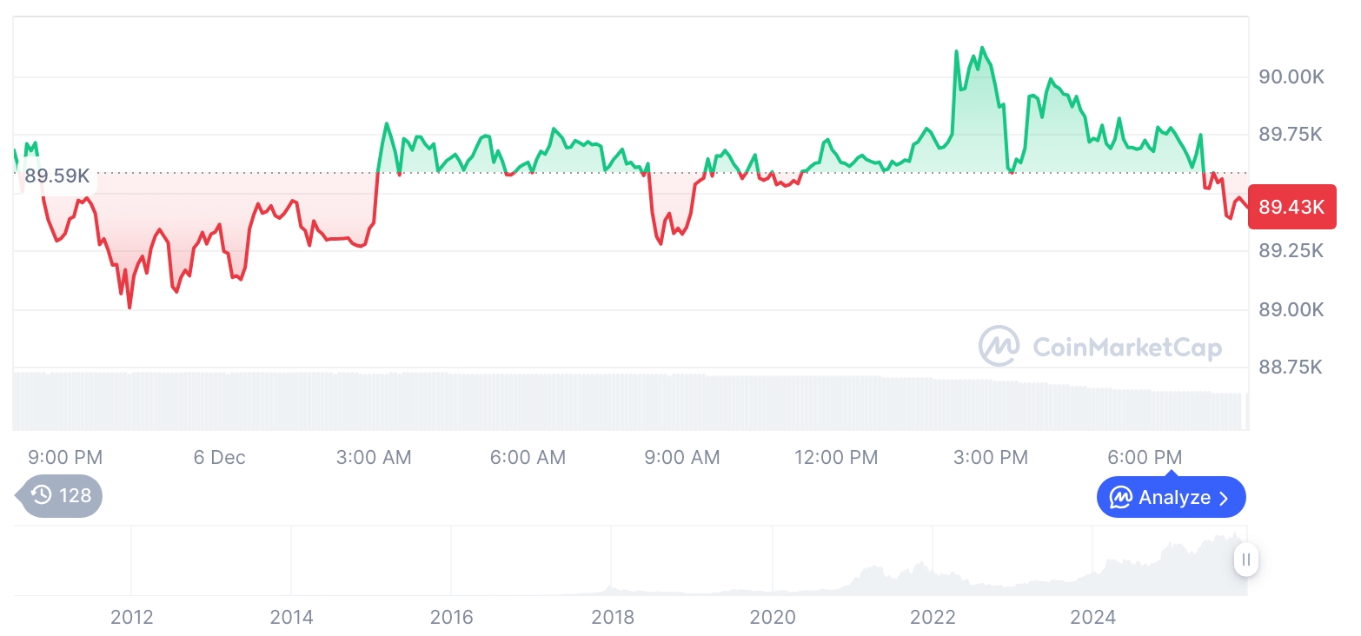Click the right range slider handle
Image resolution: width=1361 pixels, height=636 pixels.
click(x=1246, y=560)
